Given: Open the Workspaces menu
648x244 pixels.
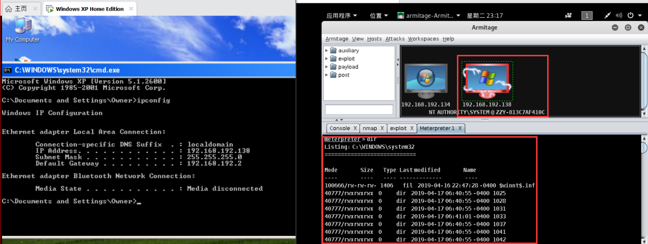Looking at the screenshot, I should (x=424, y=39).
